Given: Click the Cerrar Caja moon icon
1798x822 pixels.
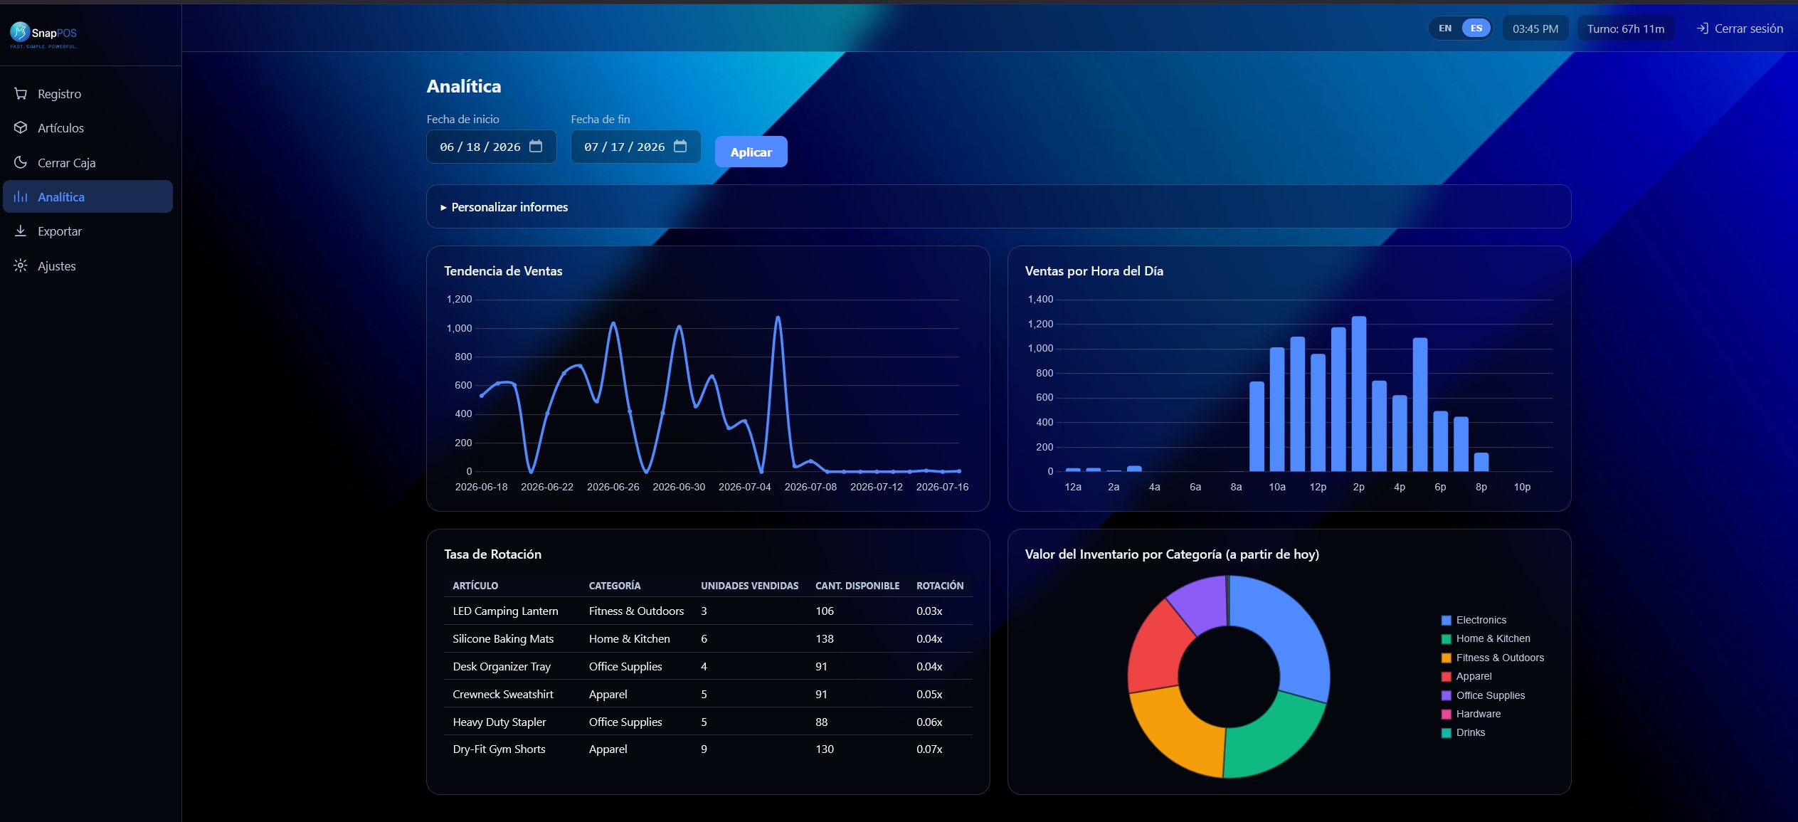Looking at the screenshot, I should (x=21, y=162).
